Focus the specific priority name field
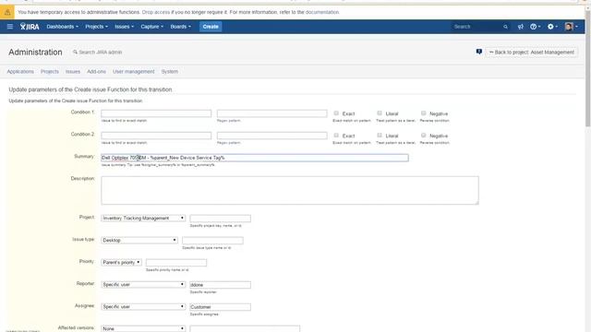 point(176,262)
